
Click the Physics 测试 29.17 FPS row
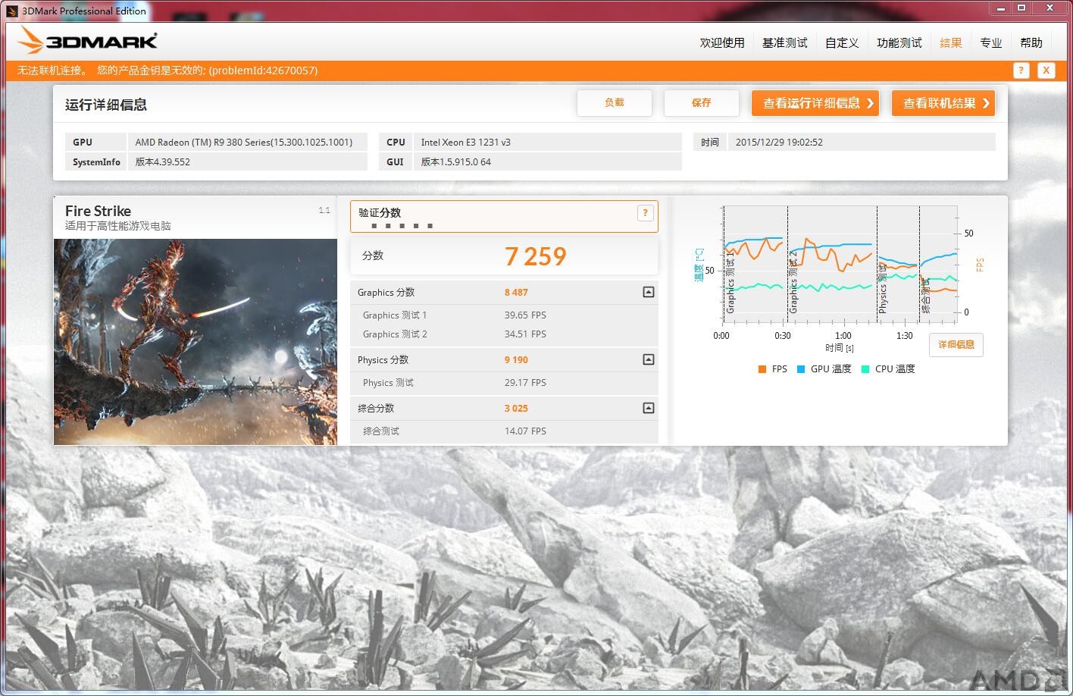click(504, 383)
